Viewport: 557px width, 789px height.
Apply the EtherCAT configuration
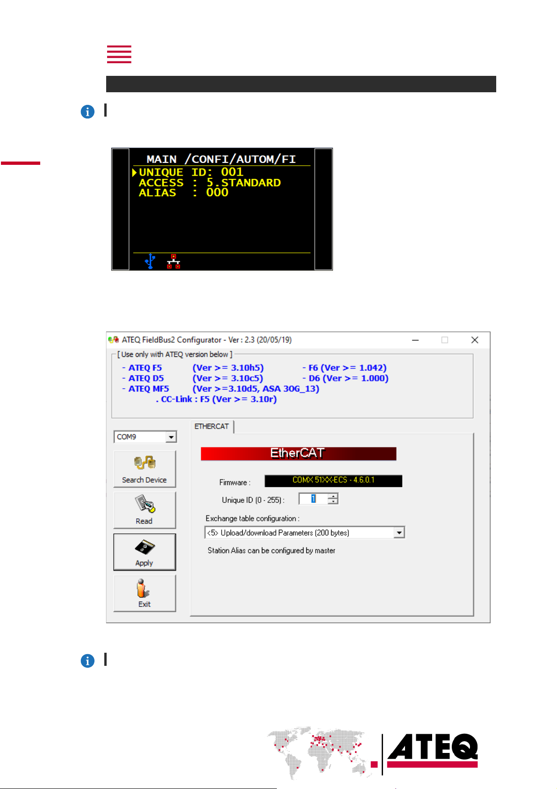145,552
